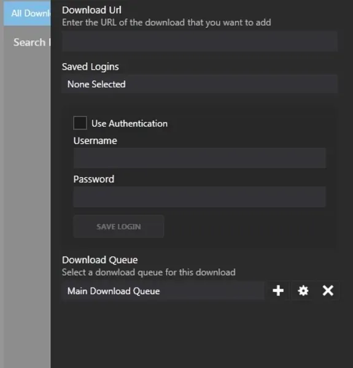Focus the Password input field
The image size is (353, 368).
click(x=200, y=197)
